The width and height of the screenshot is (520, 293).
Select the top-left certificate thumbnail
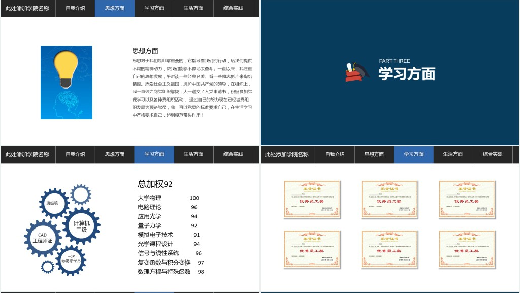point(312,199)
